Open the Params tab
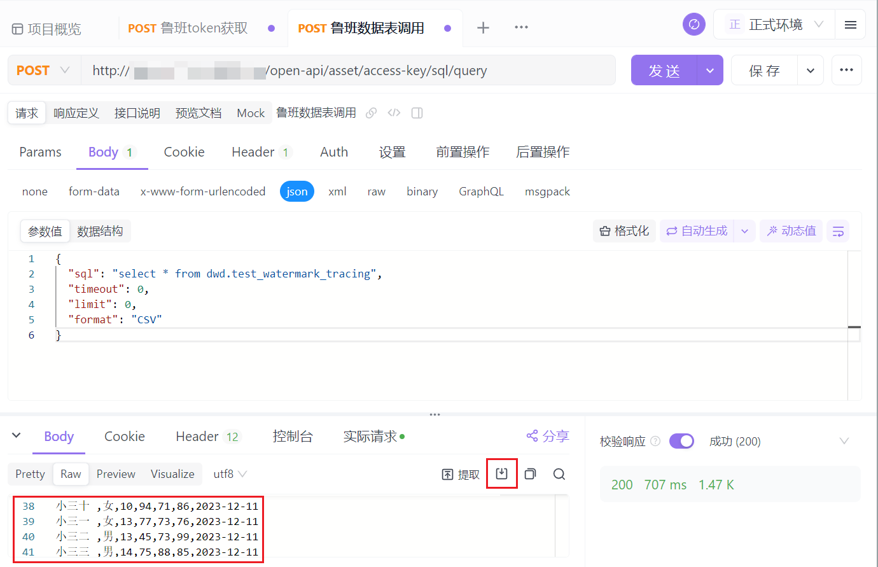This screenshot has height=567, width=878. tap(40, 151)
